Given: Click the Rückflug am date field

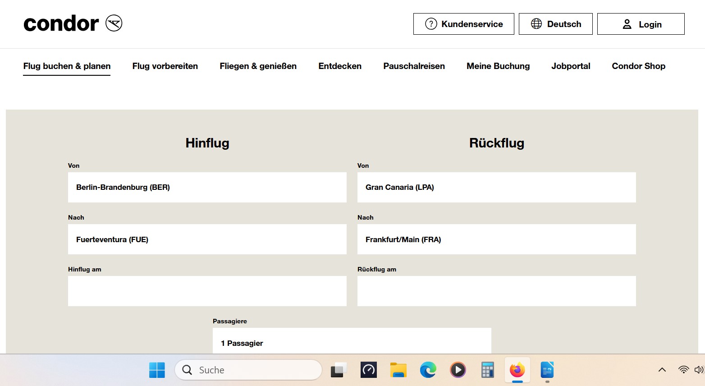Looking at the screenshot, I should [x=496, y=291].
